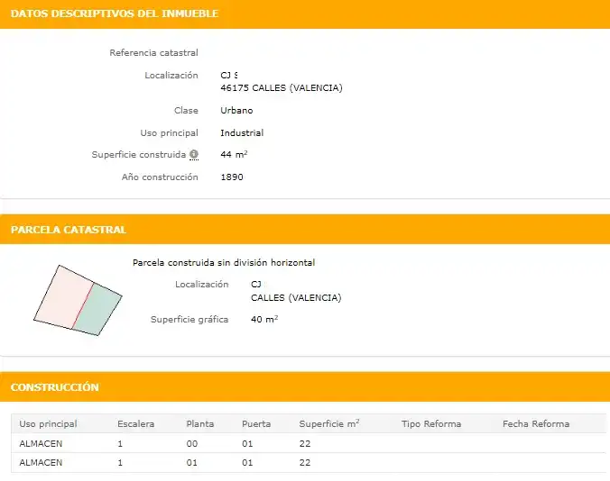This screenshot has width=610, height=481.
Task: Click the Fecha Reforma column header
Action: coord(536,424)
